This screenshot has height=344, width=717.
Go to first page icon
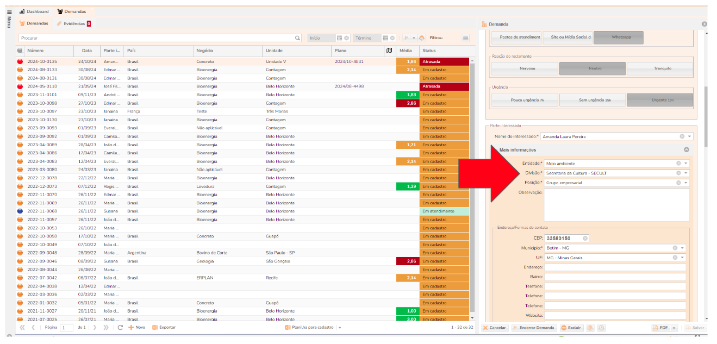click(x=22, y=328)
